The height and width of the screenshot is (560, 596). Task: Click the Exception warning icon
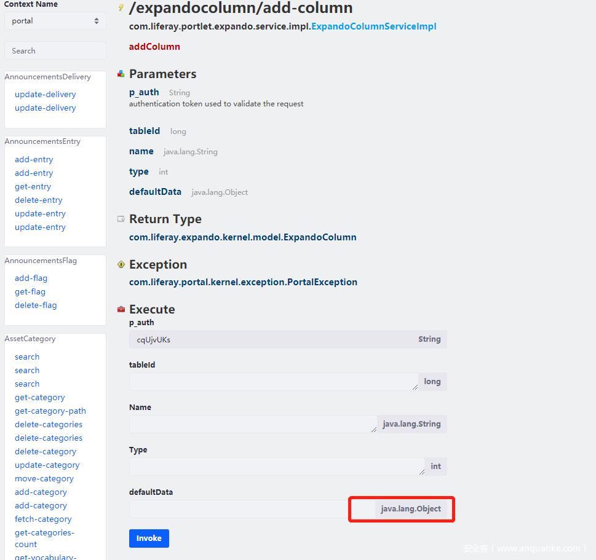point(121,265)
